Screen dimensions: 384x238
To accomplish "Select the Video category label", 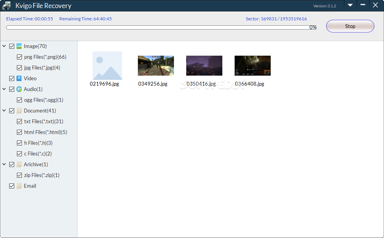I will click(30, 78).
